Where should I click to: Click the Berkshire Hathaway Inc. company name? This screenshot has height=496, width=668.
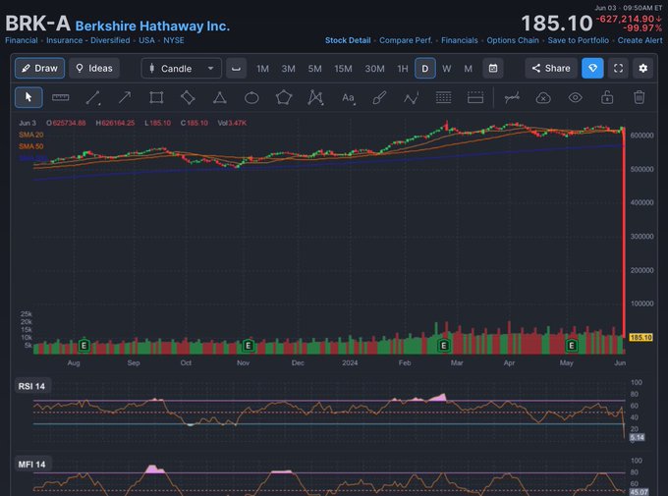(152, 26)
